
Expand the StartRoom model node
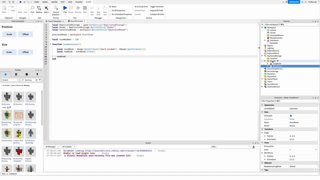(265, 40)
